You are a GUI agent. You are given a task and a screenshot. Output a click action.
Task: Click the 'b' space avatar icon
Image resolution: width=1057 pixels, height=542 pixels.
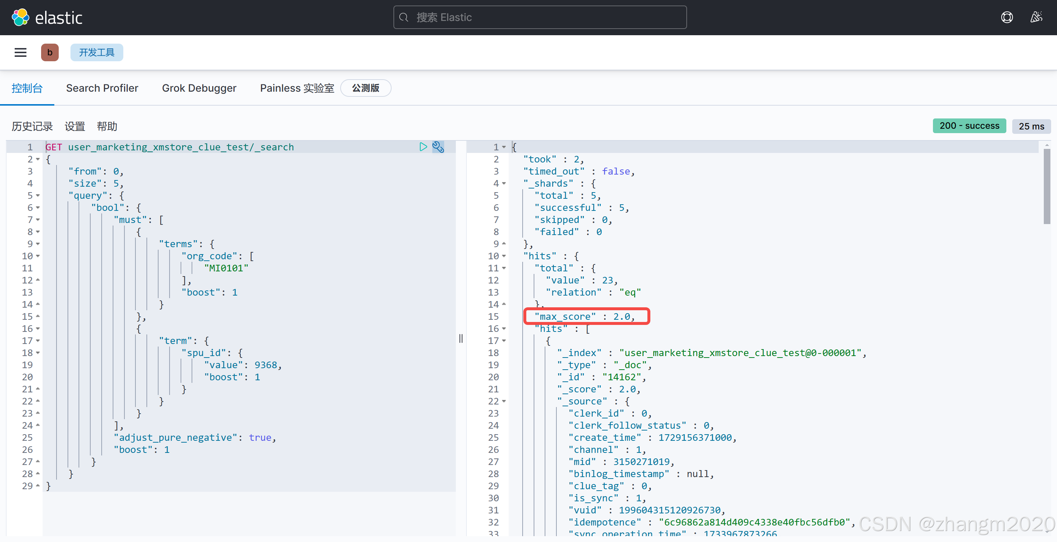click(50, 52)
